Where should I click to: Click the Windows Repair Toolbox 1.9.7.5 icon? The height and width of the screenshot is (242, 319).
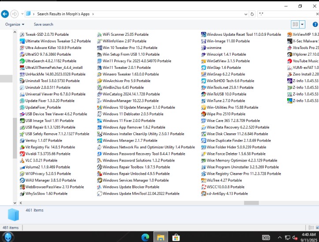pos(99,167)
